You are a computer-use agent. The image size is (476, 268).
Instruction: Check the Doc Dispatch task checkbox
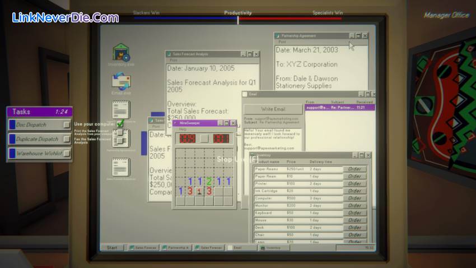(x=67, y=124)
